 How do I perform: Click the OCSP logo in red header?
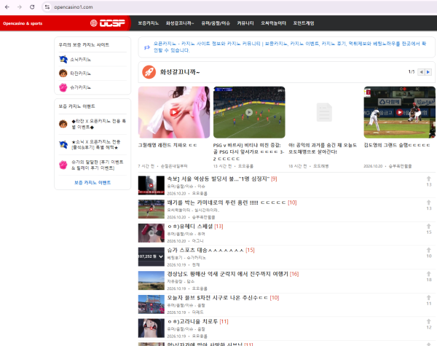point(108,23)
